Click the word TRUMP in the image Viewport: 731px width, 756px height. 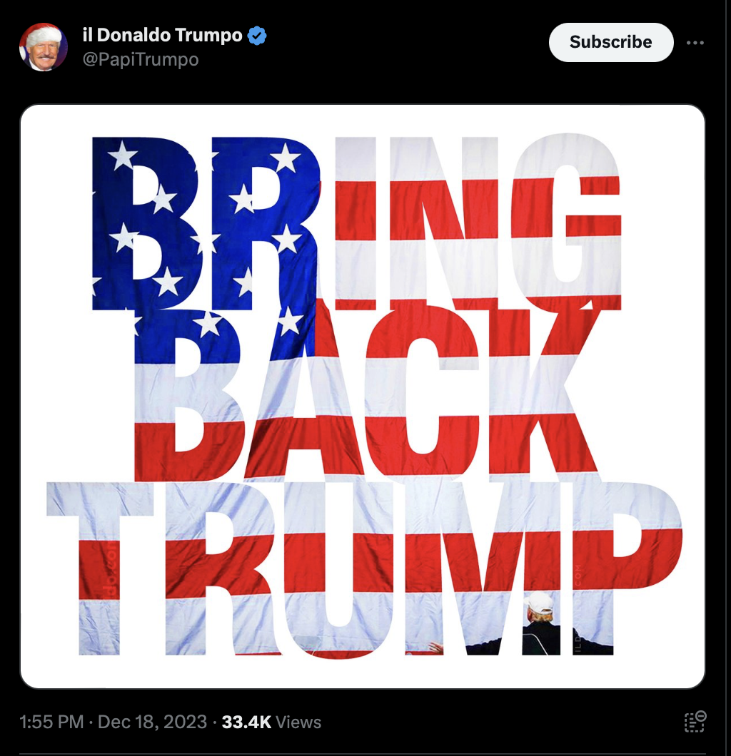coord(364,569)
